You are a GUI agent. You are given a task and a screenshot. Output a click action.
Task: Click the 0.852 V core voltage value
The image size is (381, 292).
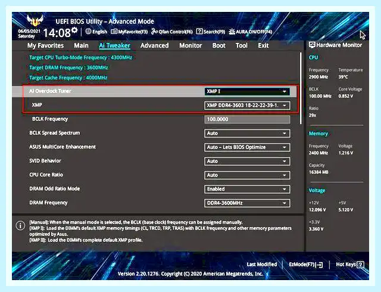pyautogui.click(x=346, y=96)
